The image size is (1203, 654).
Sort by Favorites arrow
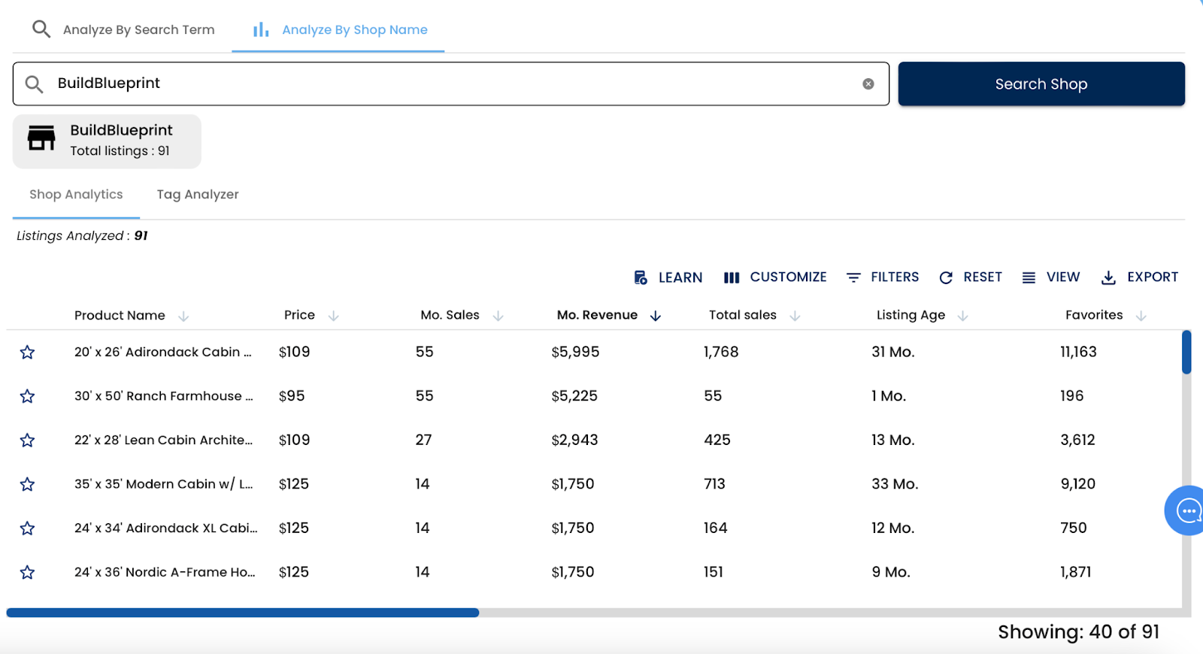[x=1141, y=316]
